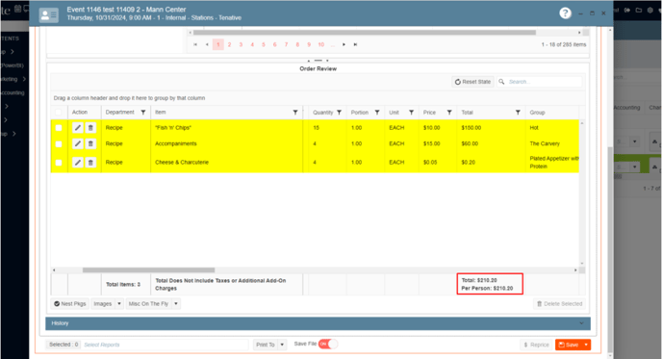Filter the Portion column
662x359 pixels.
coord(377,113)
